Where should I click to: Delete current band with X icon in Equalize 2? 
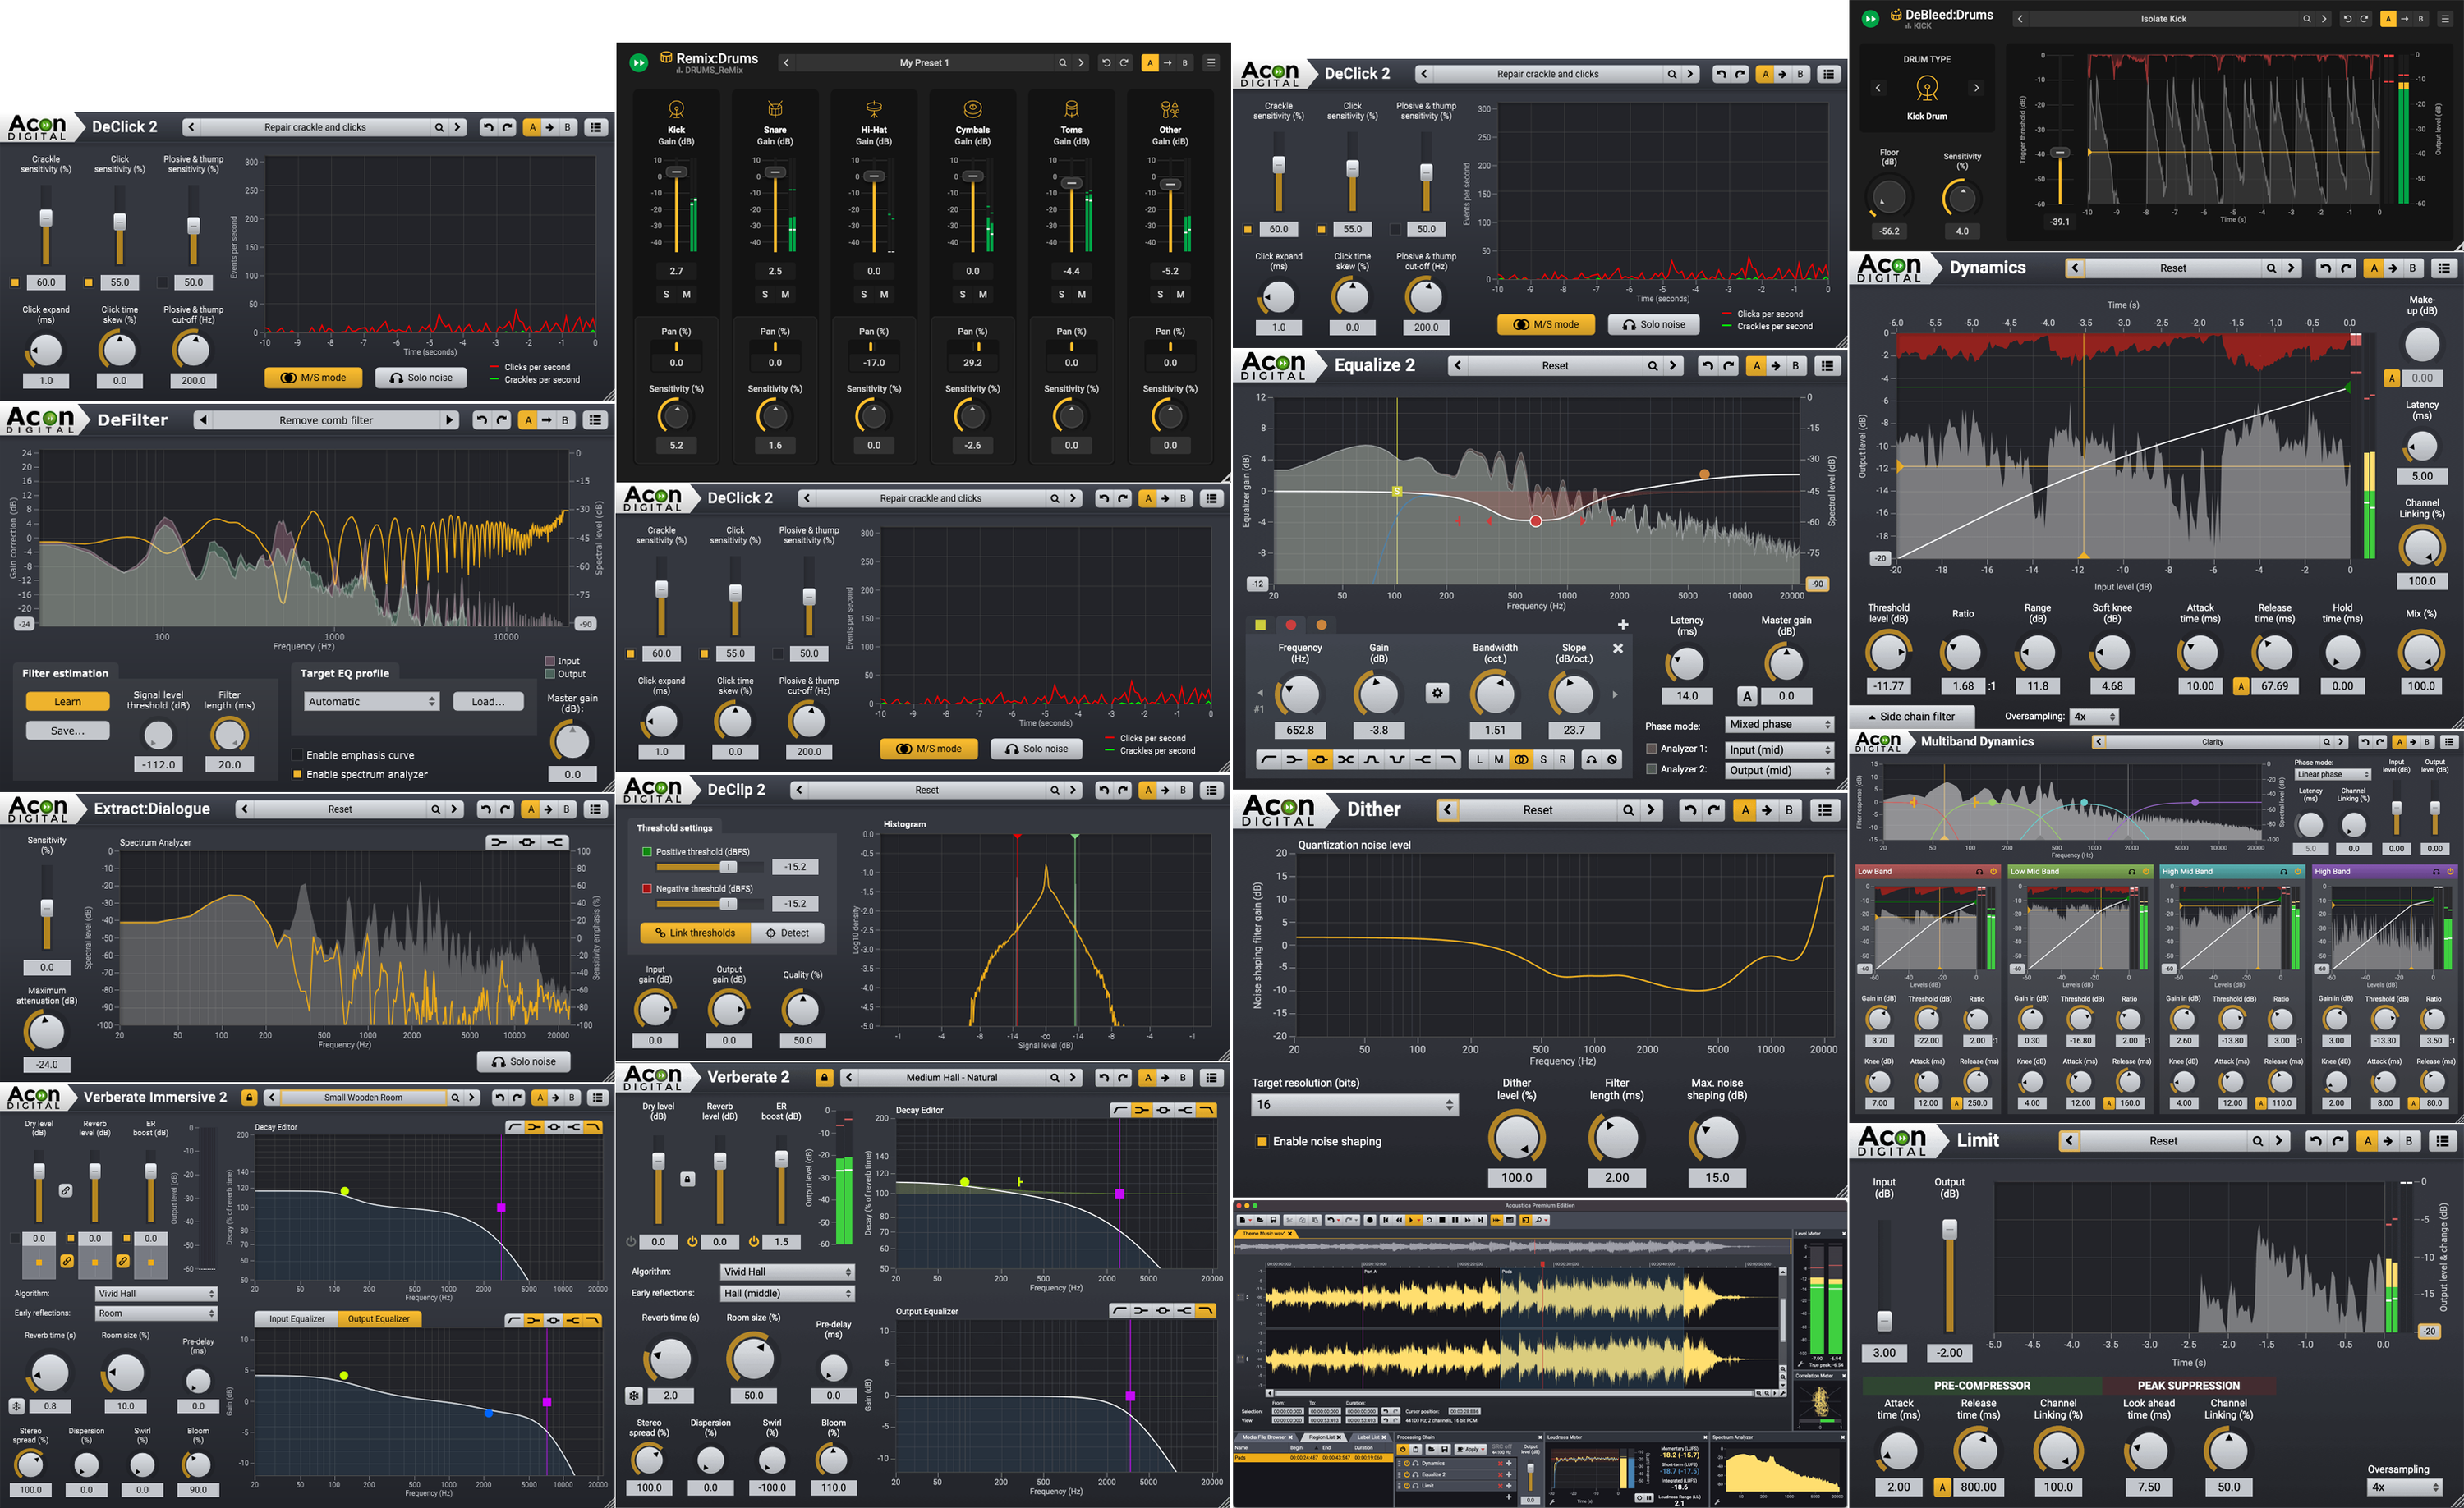pos(1618,649)
